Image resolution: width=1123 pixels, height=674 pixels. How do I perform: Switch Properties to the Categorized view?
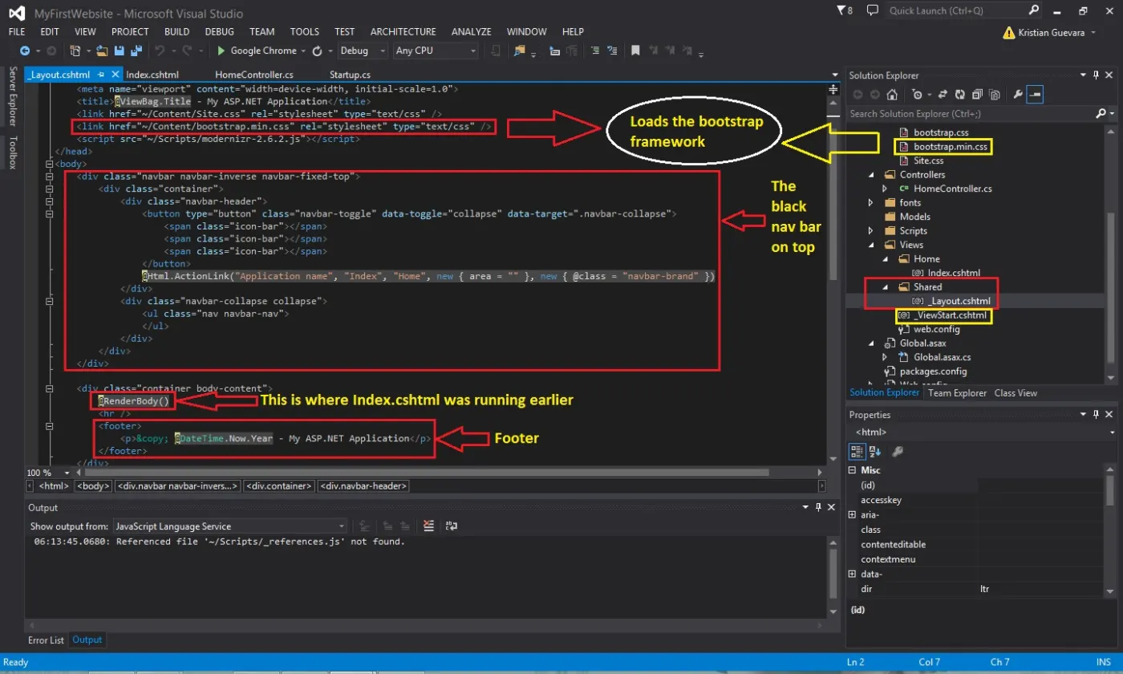[x=857, y=452]
